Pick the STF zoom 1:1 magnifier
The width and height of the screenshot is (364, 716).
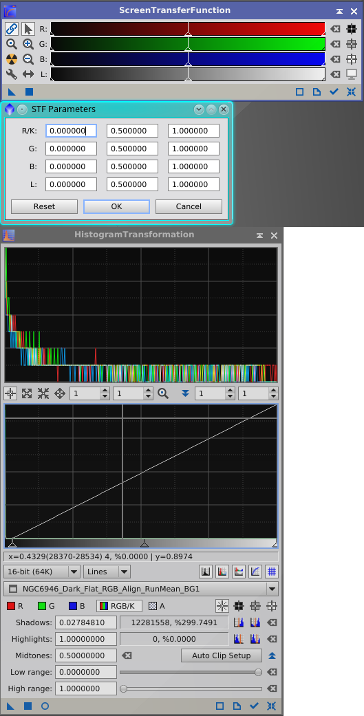click(x=12, y=44)
